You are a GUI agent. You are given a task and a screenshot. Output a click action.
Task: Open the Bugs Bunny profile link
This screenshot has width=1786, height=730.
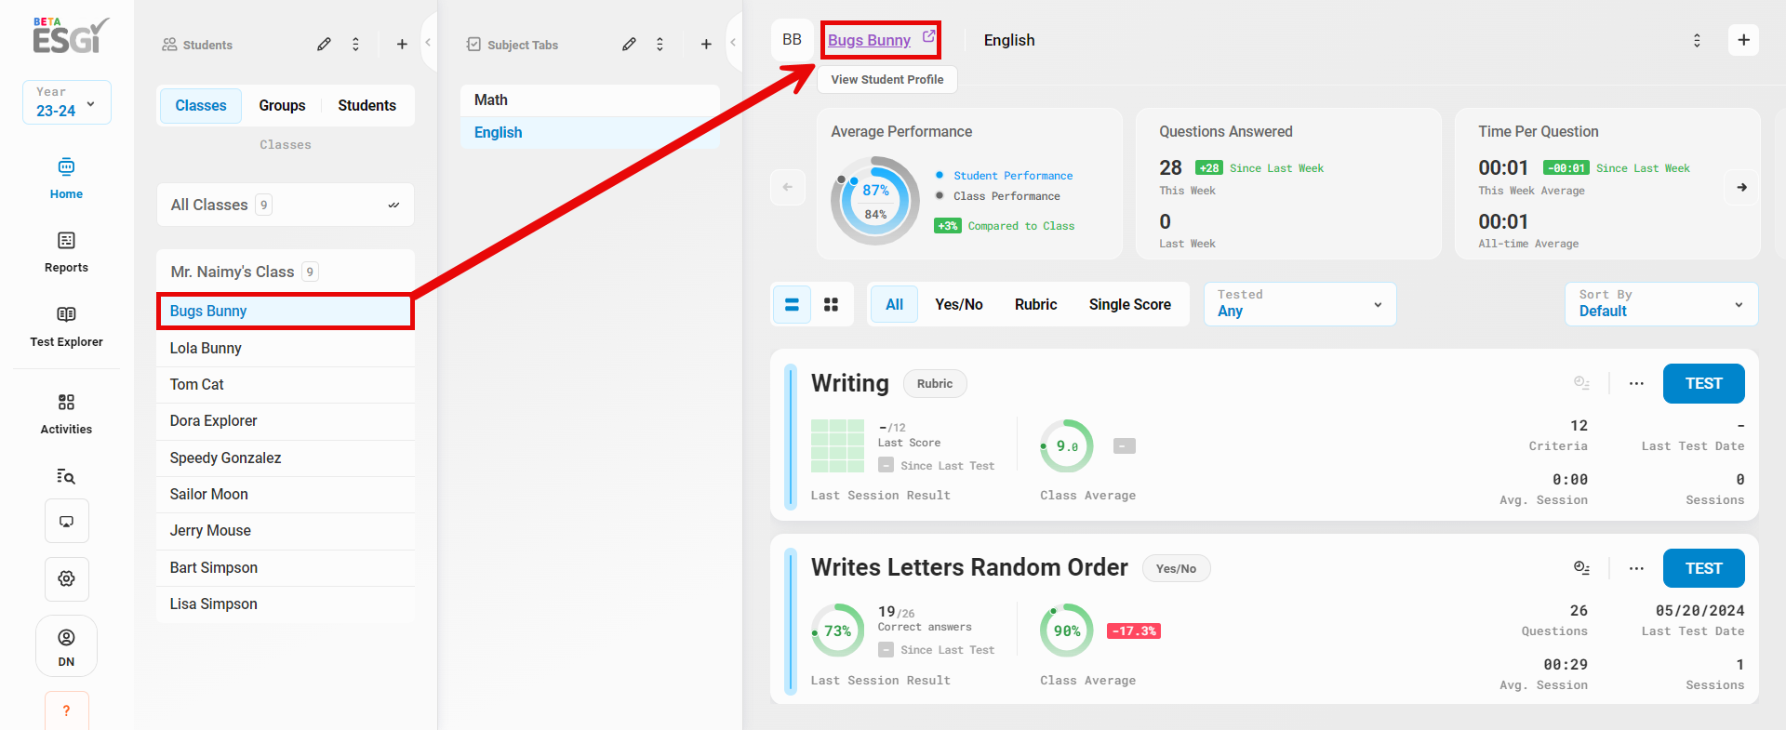tap(869, 40)
